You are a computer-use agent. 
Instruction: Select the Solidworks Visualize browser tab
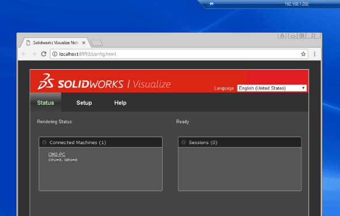[x=56, y=43]
